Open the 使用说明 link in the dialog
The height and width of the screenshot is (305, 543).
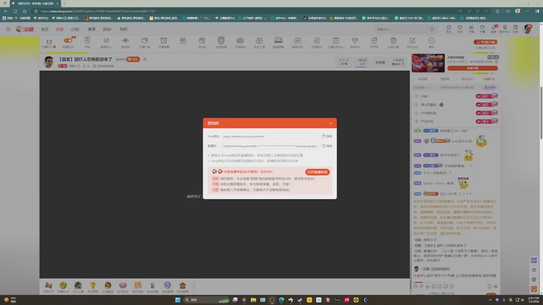(x=267, y=171)
